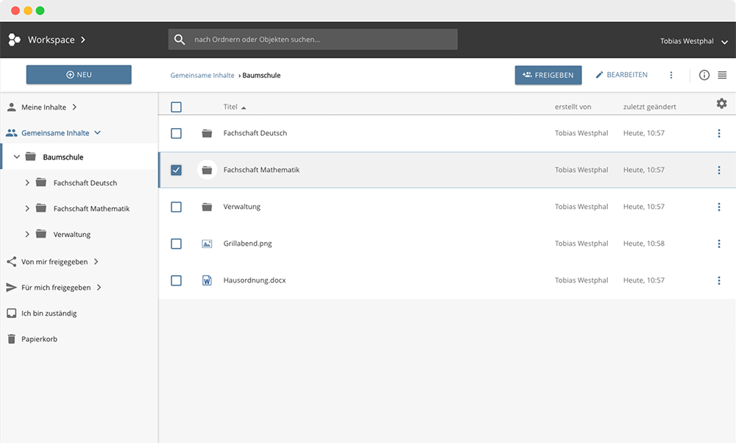Collapse the Baumschule tree folder

(17, 157)
